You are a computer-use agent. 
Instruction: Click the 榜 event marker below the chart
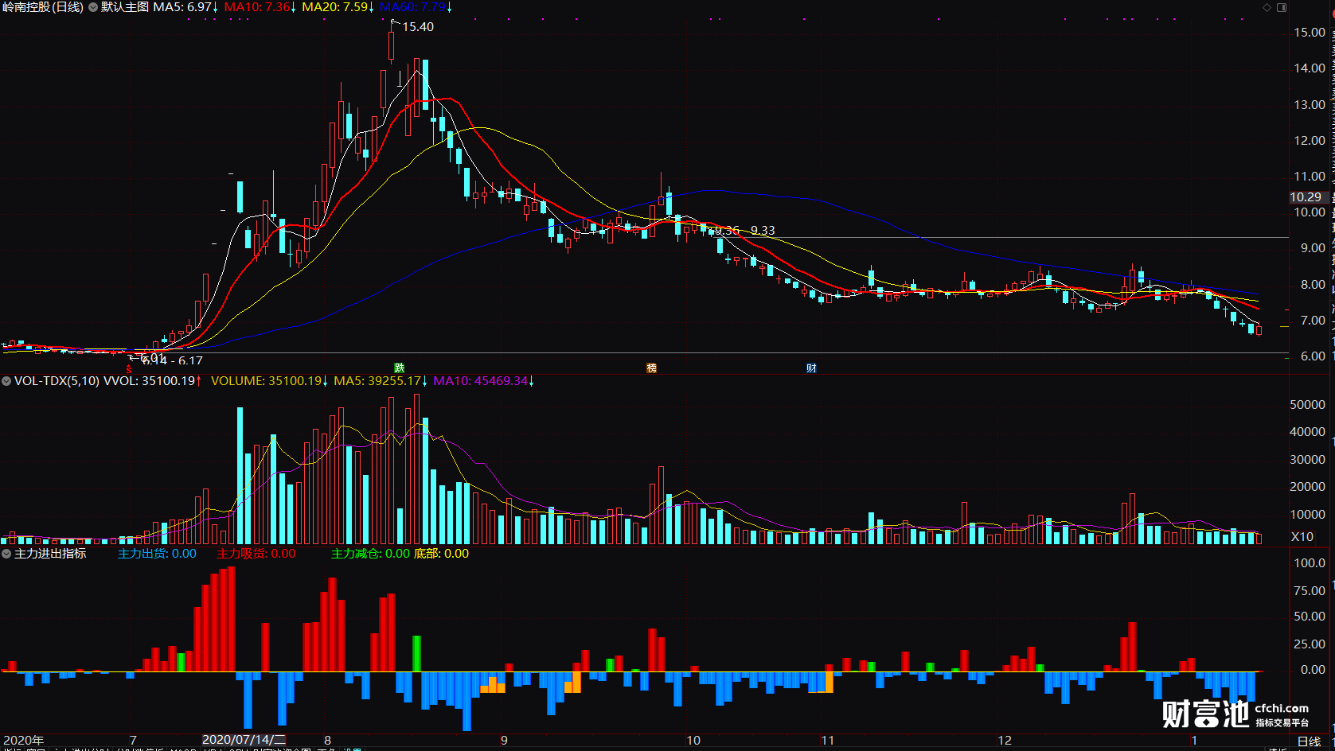point(651,368)
